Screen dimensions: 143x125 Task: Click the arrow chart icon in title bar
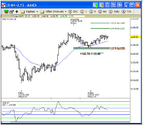coord(114,5)
